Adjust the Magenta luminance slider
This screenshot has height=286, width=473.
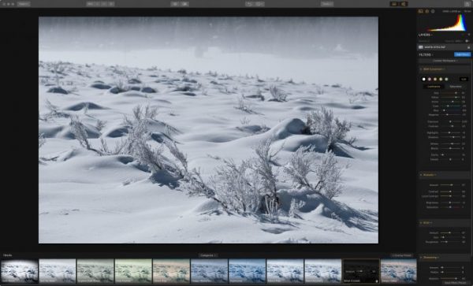(451, 115)
